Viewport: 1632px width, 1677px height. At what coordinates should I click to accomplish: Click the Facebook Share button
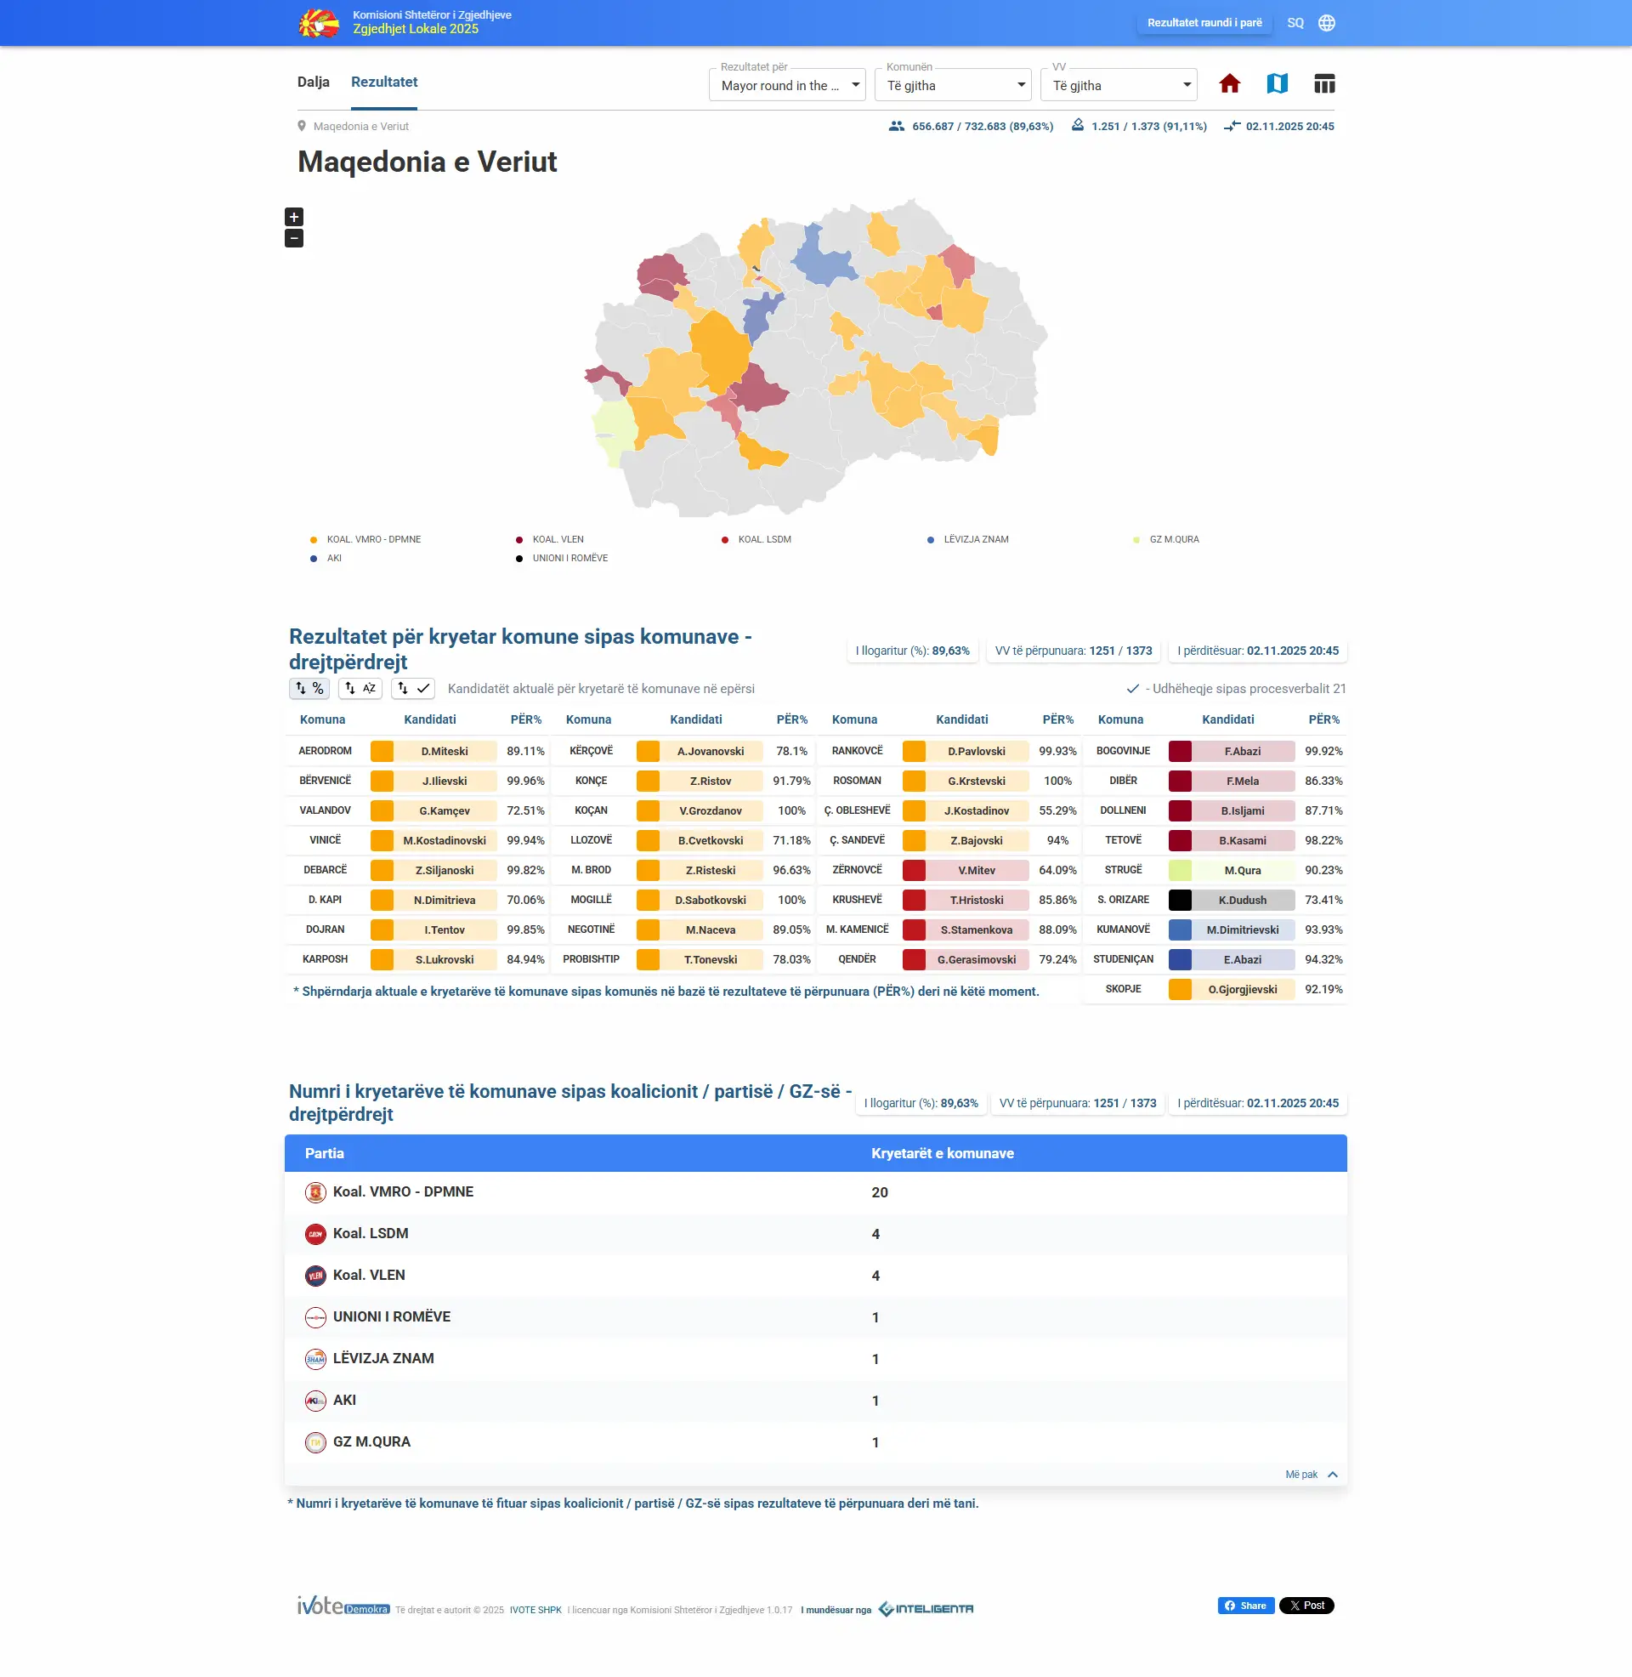1244,1606
